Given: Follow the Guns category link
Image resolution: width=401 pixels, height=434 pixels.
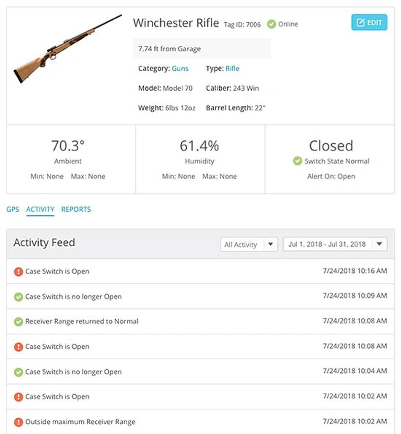Looking at the screenshot, I should (x=180, y=68).
